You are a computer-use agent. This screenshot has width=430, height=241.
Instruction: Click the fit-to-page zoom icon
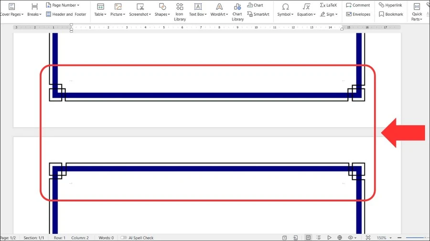click(368, 238)
